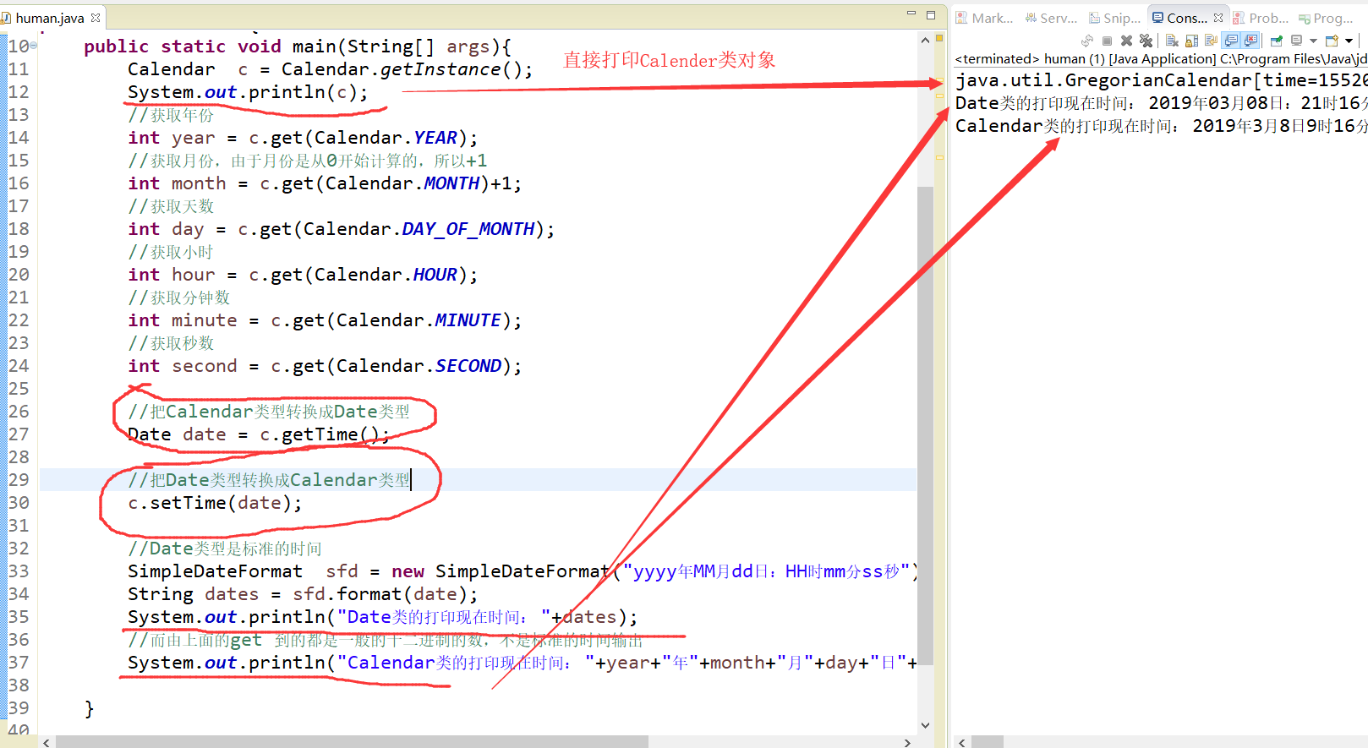The height and width of the screenshot is (748, 1368).
Task: Toggle Scroll Lock in console
Action: click(x=1191, y=41)
